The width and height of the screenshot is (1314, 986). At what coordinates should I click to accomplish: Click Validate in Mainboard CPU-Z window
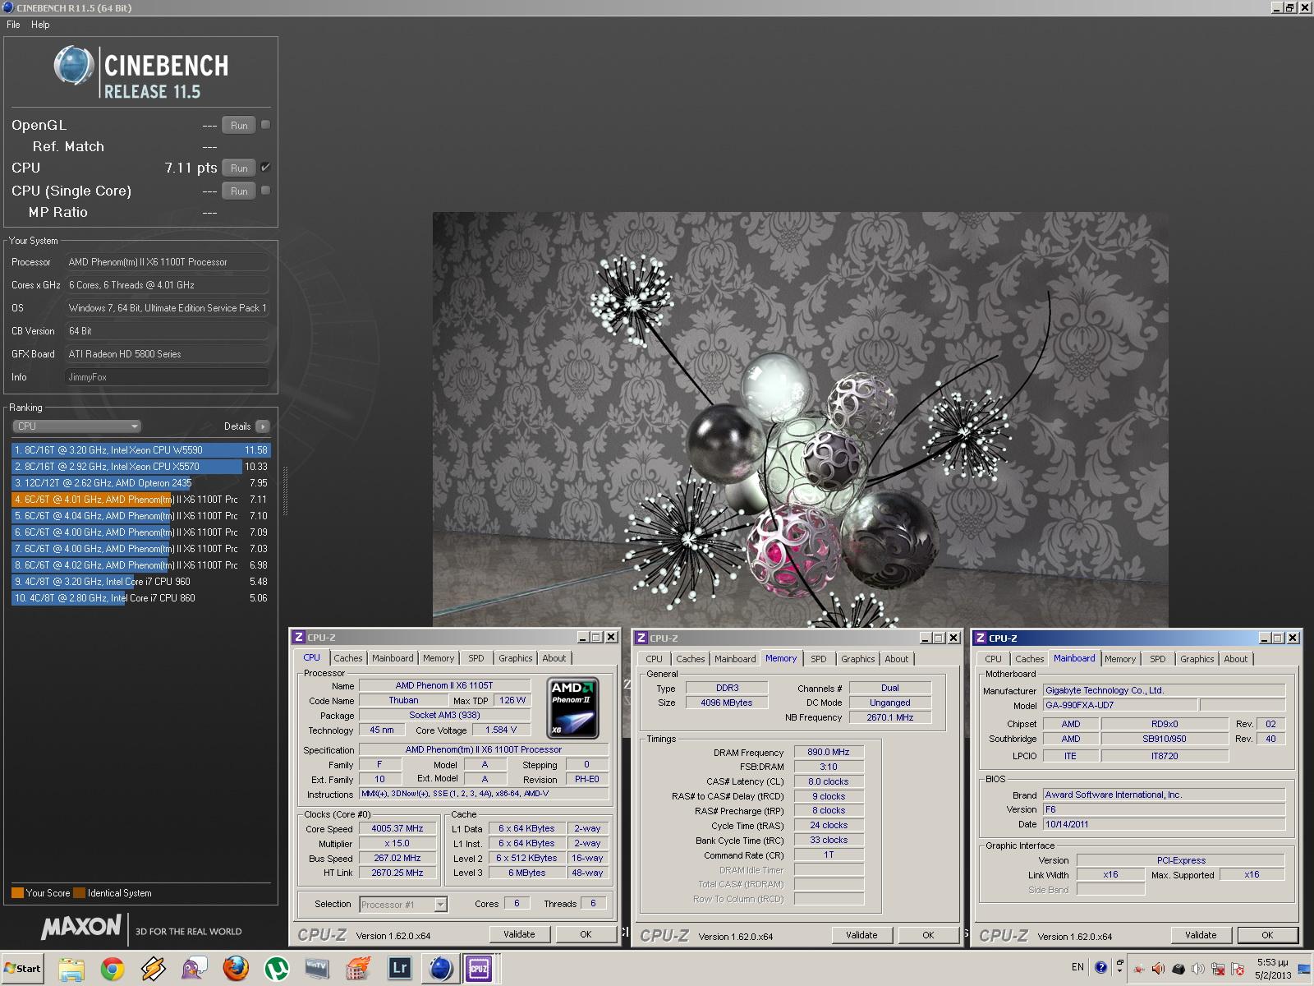point(1201,935)
